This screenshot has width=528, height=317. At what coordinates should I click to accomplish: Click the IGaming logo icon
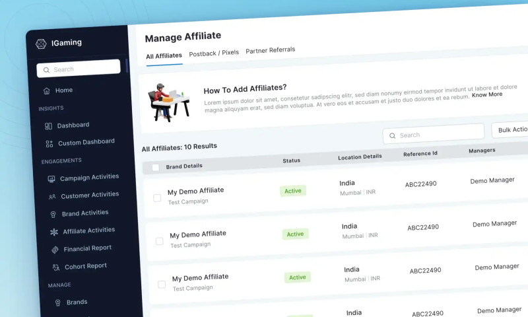(x=41, y=44)
